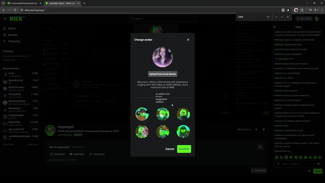Open recommended channel Woottodoo
The image size is (325, 183).
tap(20, 110)
